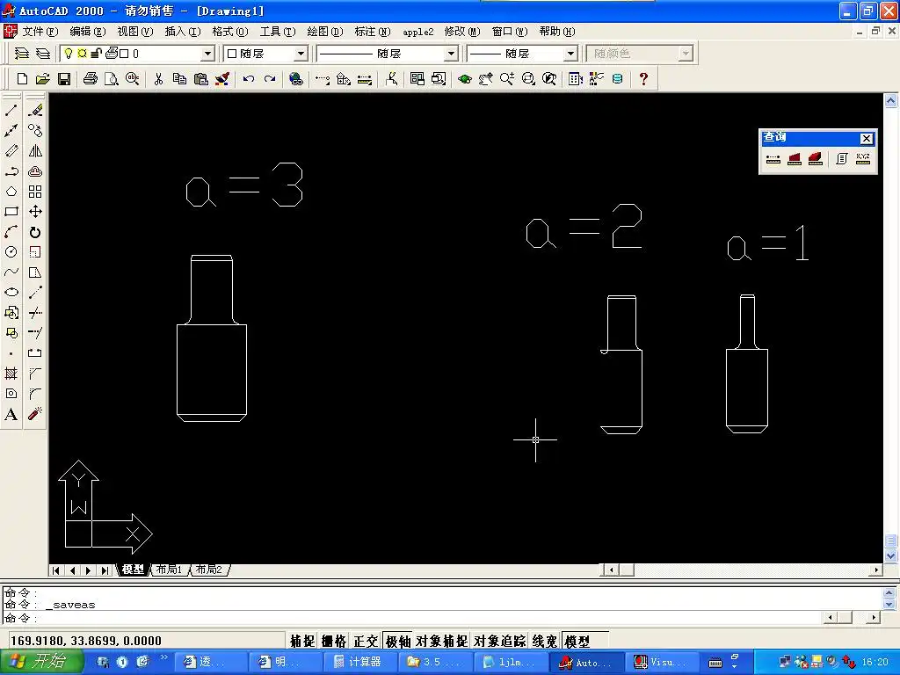Screen dimensions: 900x675
Task: Open the linetype 随层 dropdown
Action: (451, 54)
